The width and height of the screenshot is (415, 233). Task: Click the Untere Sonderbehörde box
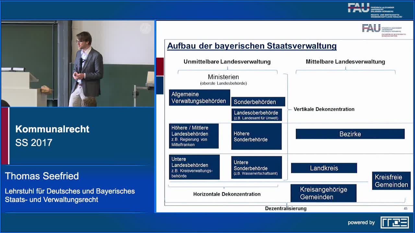[x=256, y=168]
